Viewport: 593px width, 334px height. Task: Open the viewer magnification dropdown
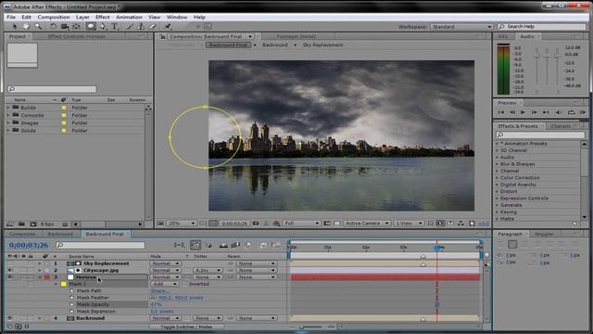[x=182, y=224]
